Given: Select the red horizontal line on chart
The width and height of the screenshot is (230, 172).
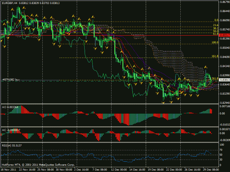Looking at the screenshot, I should click(110, 35).
